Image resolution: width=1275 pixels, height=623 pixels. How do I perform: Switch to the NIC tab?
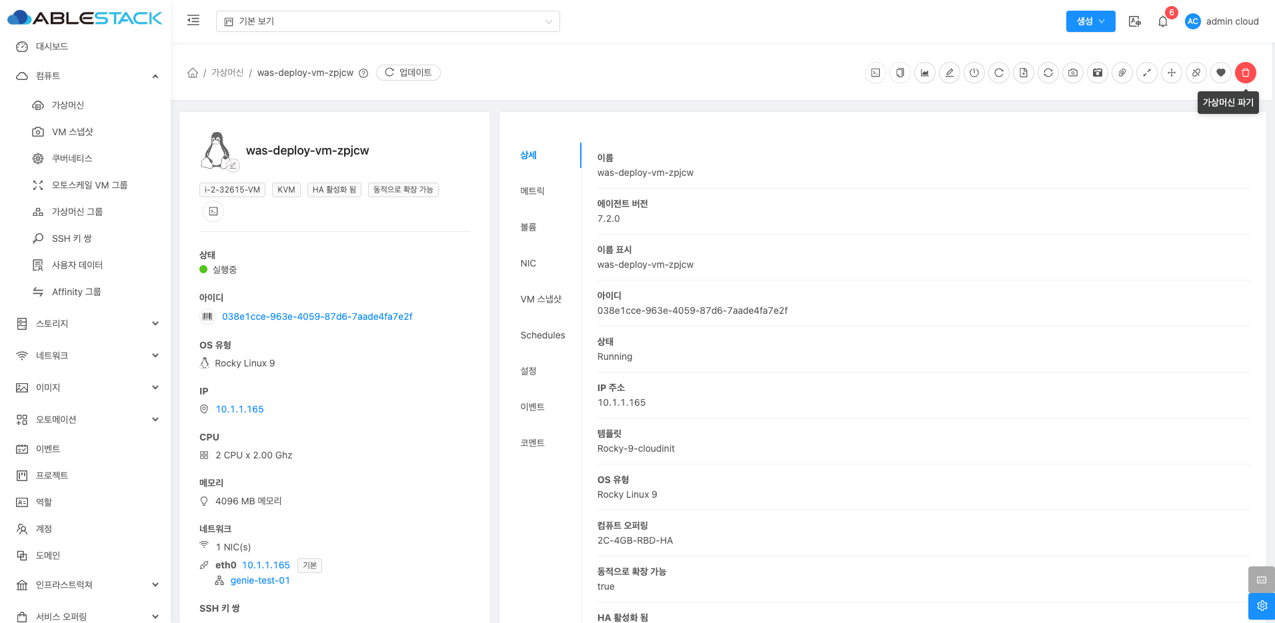click(528, 263)
